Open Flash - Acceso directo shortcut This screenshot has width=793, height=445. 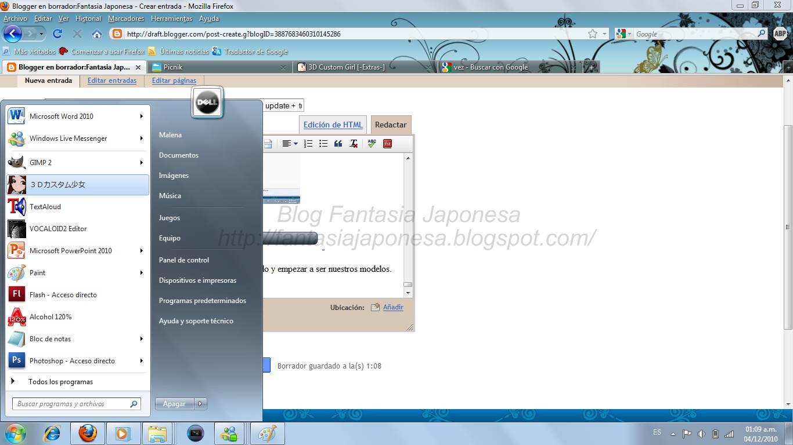point(78,295)
